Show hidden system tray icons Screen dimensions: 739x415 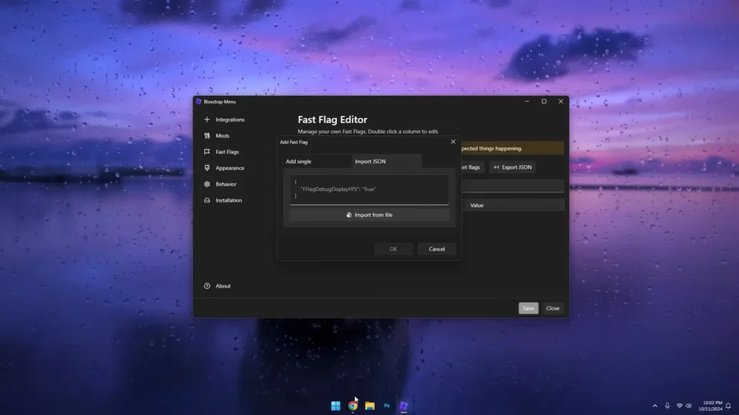(x=655, y=406)
